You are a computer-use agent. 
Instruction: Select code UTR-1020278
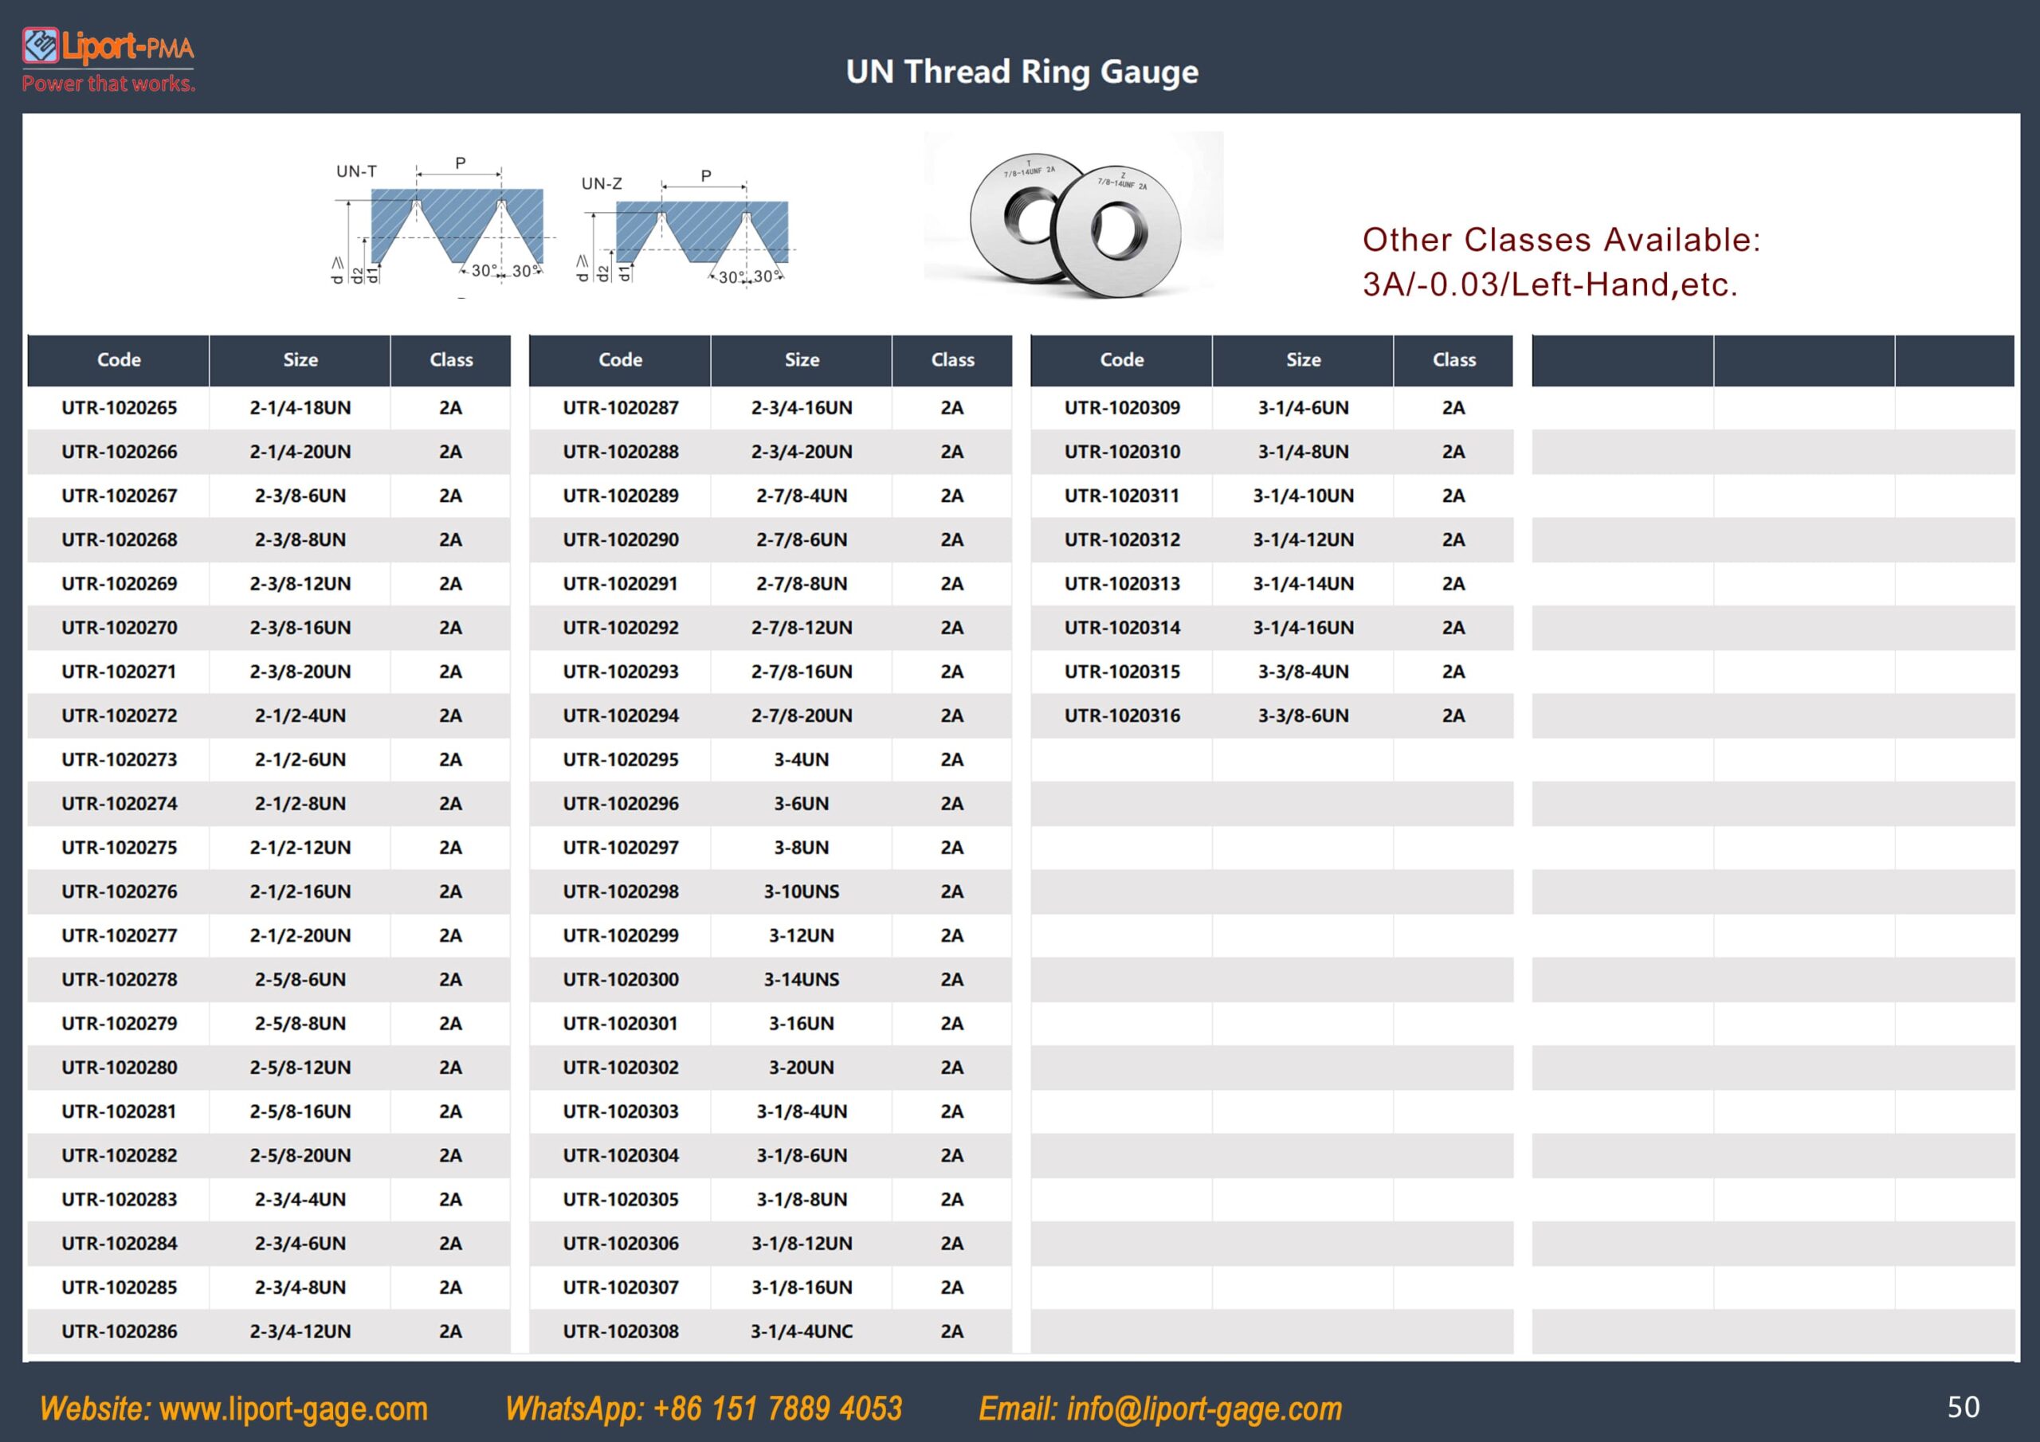pos(119,979)
